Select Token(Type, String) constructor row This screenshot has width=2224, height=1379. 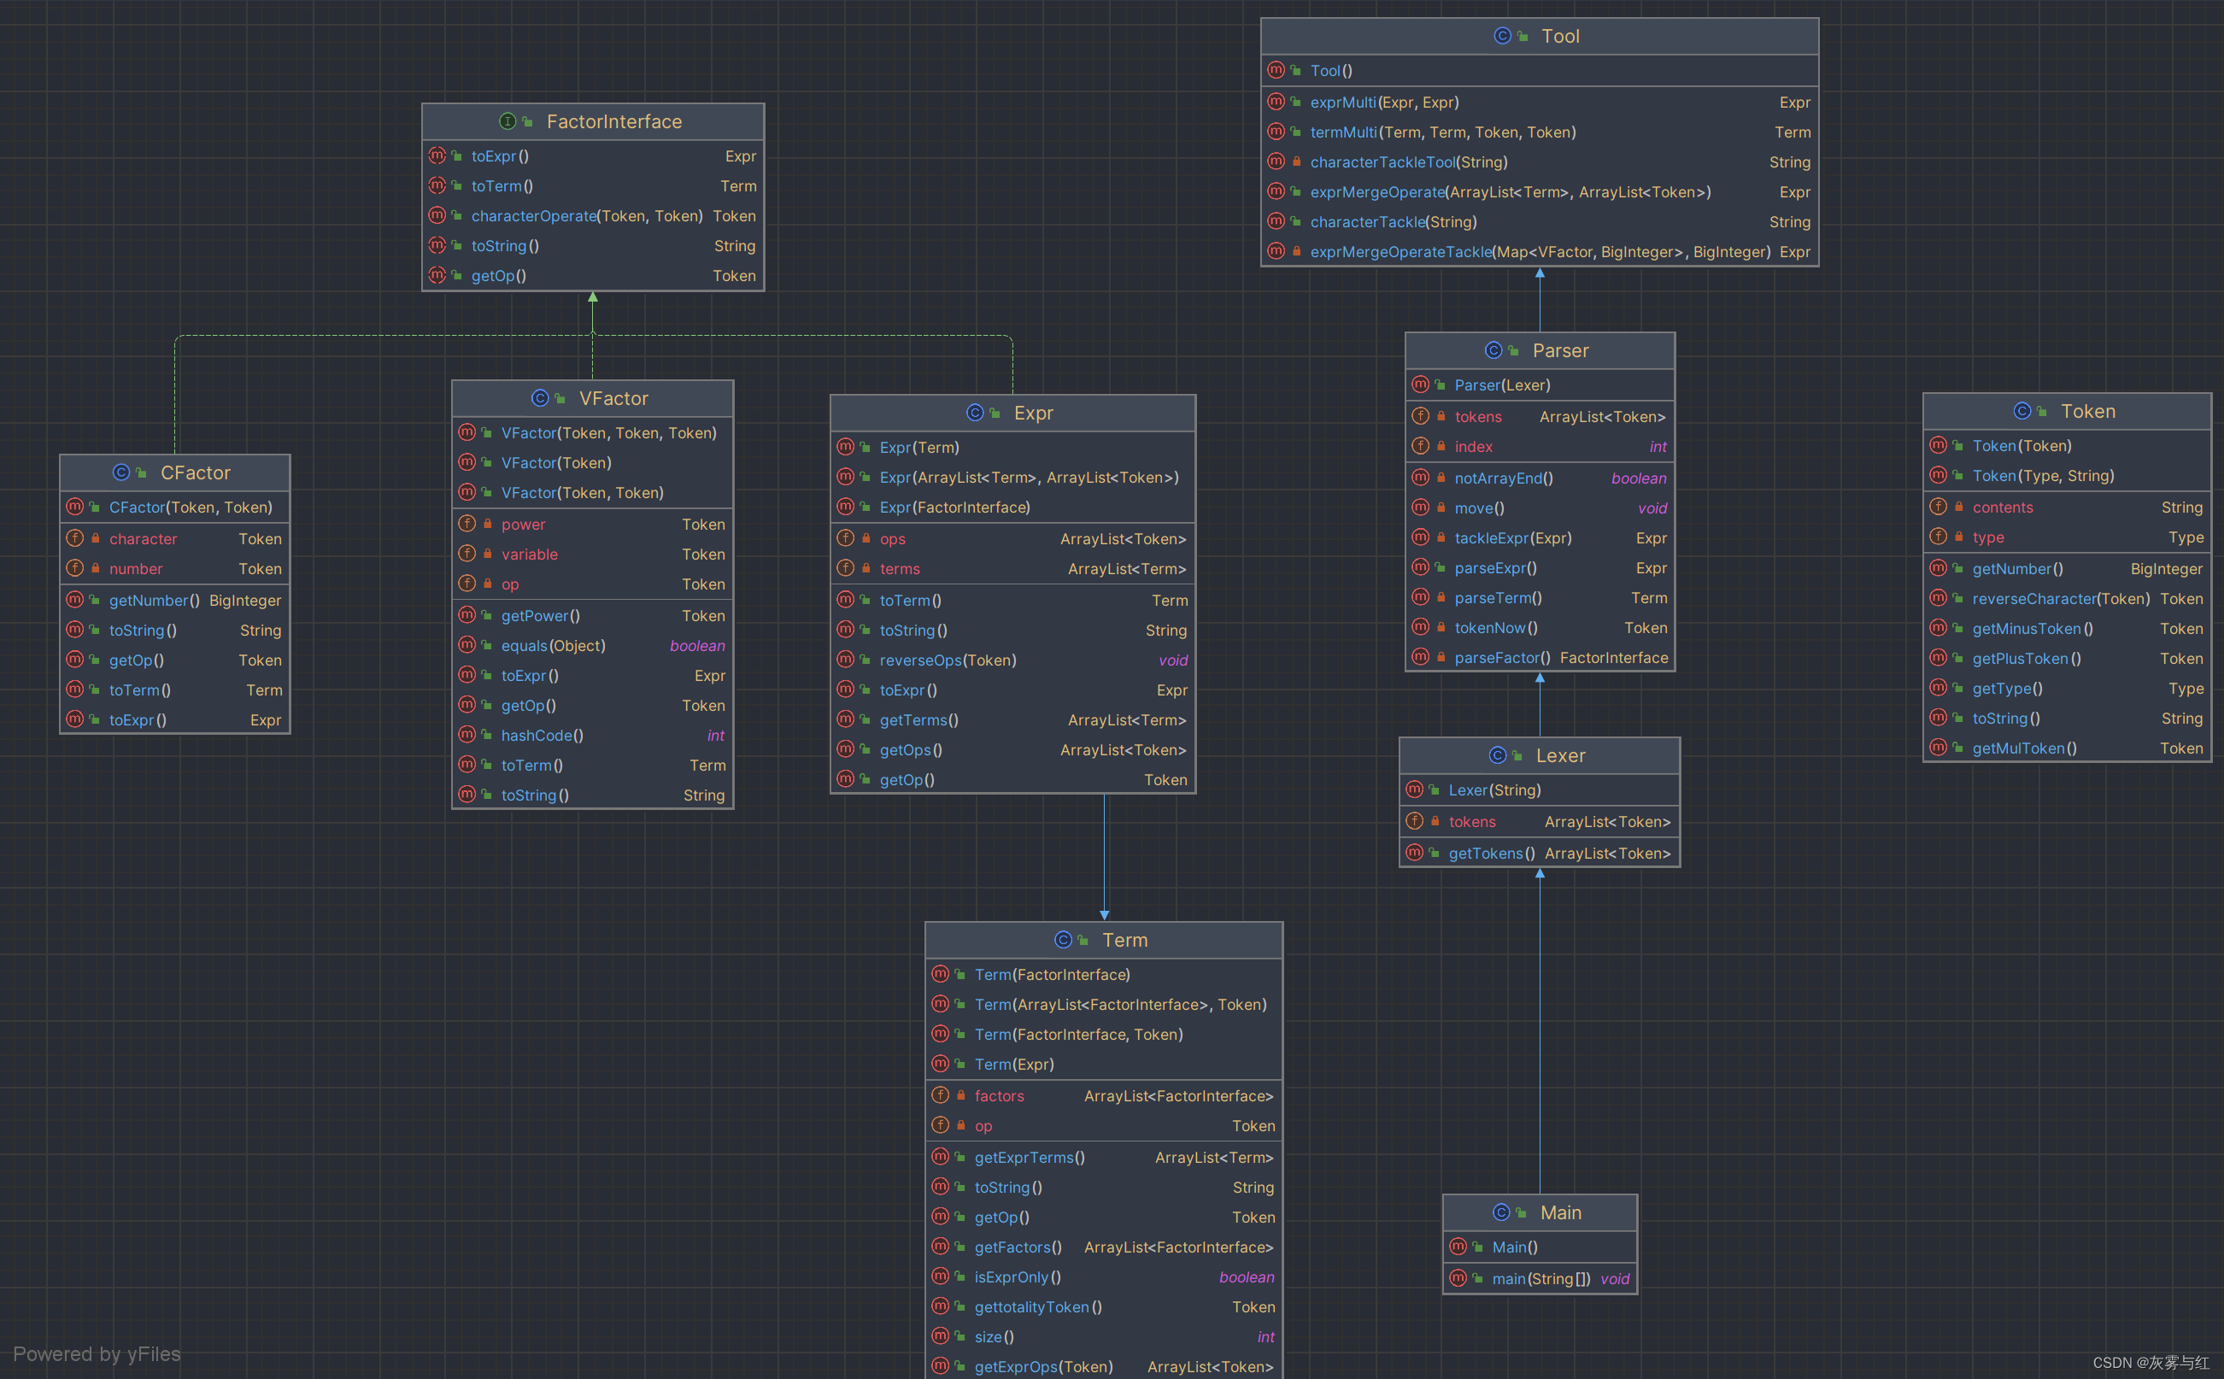coord(2066,475)
